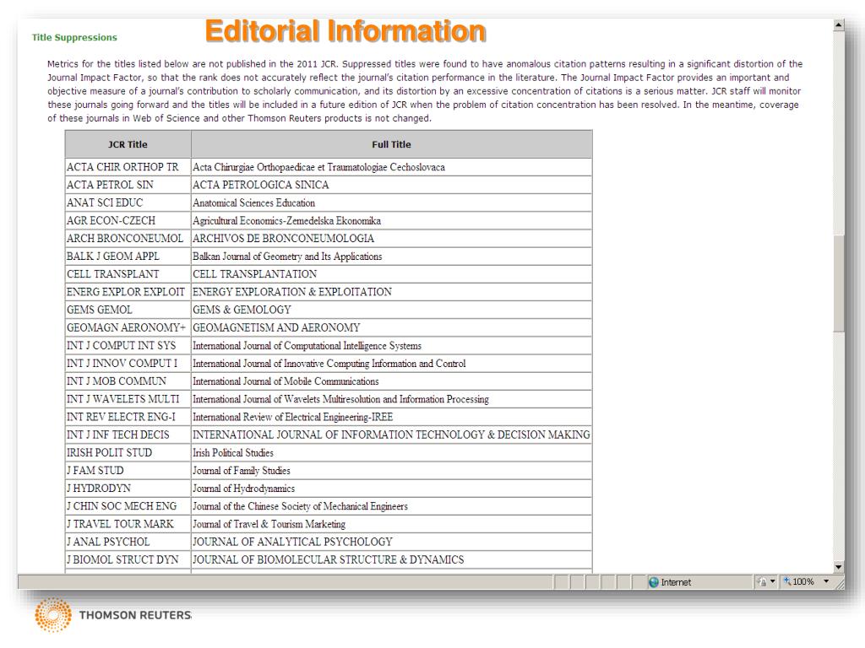Image resolution: width=865 pixels, height=648 pixels.
Task: Select the INT J MOB COMMUN cell
Action: (x=128, y=381)
